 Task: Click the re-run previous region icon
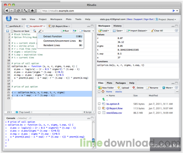(74, 31)
